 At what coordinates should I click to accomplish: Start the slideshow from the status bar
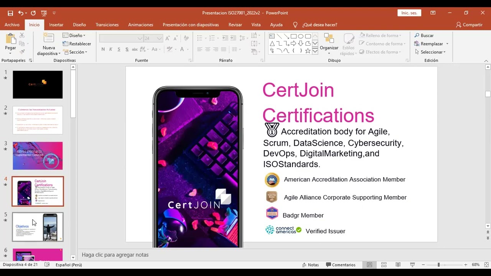pos(412,265)
